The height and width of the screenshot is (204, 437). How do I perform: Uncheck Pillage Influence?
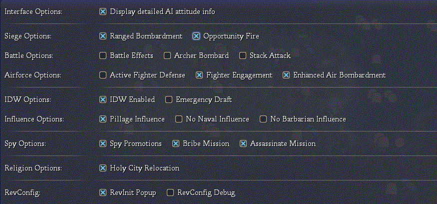click(x=103, y=119)
